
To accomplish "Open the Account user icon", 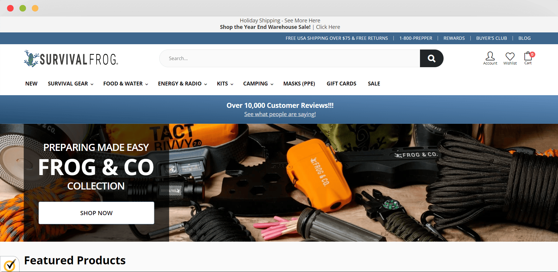I will pos(490,56).
